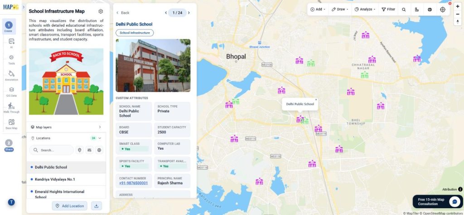Viewport: 464px width, 215px height.
Task: Click the Computer Lab Yes value
Action: click(x=160, y=148)
